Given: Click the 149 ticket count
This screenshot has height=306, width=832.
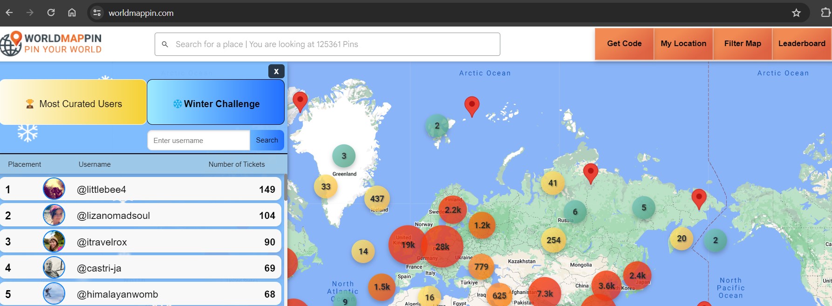Looking at the screenshot, I should click(x=267, y=190).
